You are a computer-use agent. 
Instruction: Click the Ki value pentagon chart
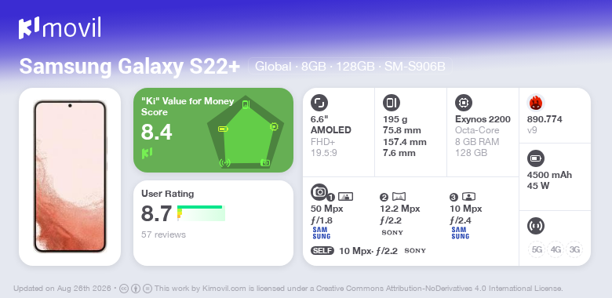coord(246,132)
